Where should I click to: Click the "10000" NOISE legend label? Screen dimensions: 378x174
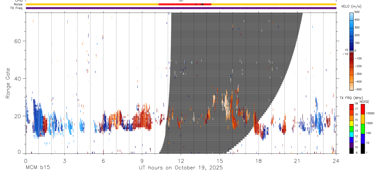370,114
